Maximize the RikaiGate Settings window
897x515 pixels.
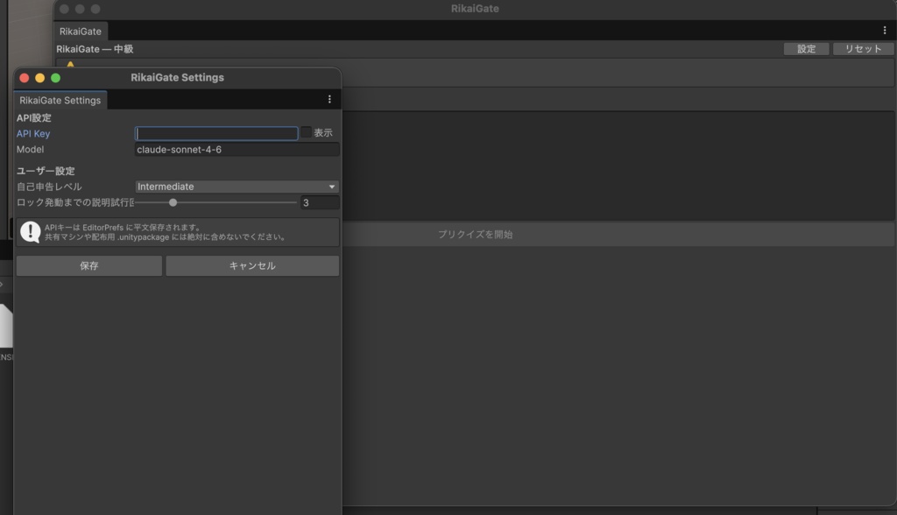(x=55, y=78)
